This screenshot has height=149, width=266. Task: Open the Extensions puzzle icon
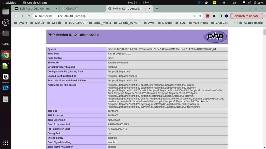click(x=214, y=16)
